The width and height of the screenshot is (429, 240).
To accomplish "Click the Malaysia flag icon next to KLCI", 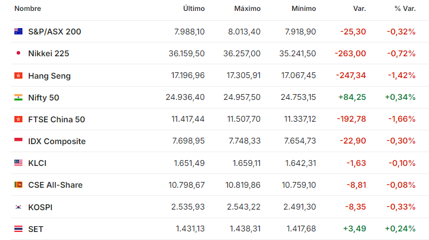I will pos(18,163).
